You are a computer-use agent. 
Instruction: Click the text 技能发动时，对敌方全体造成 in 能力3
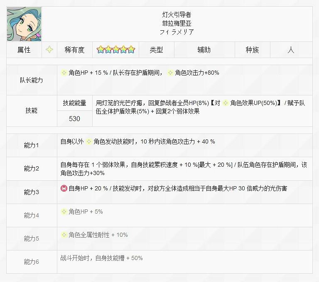(150, 189)
